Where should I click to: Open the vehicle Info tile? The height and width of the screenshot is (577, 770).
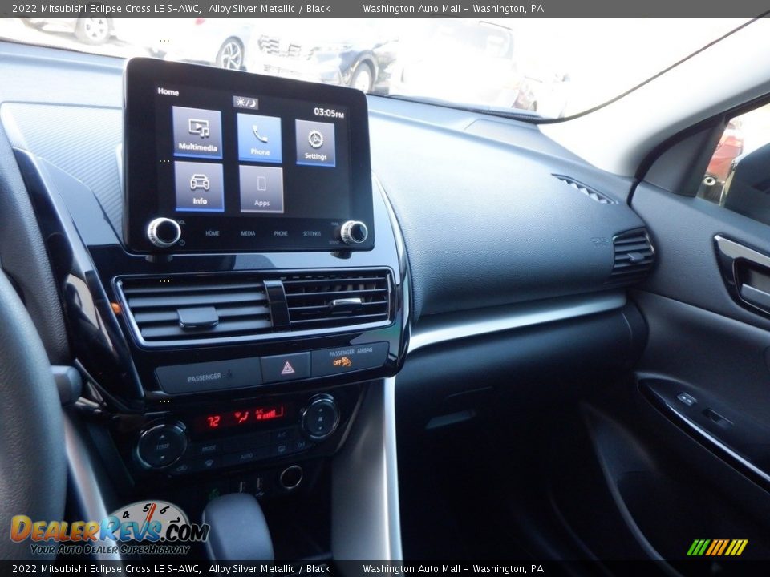(199, 187)
